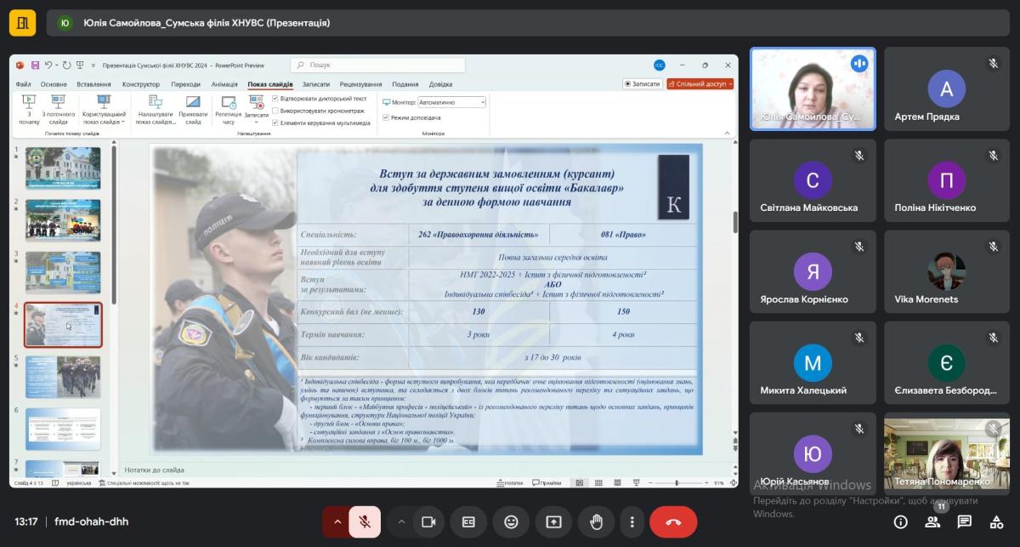Leave the call with red hang-up button
Image resolution: width=1020 pixels, height=547 pixels.
(x=673, y=521)
